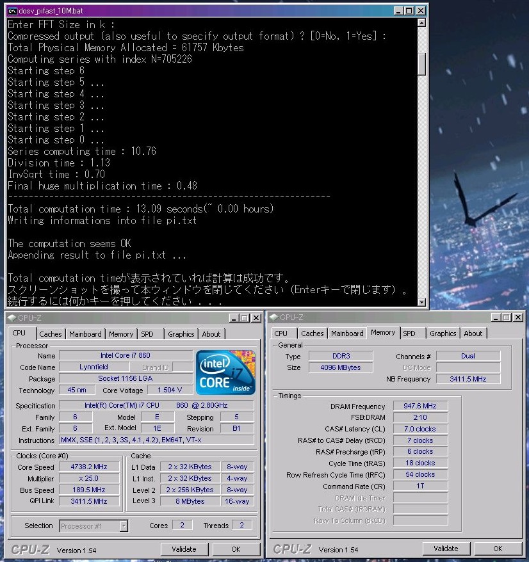Screen dimensions: 529x562
Task: Open Mainboard tab in right CPU-Z window
Action: (347, 333)
